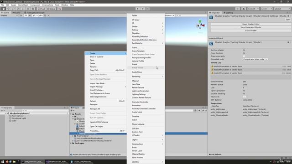This screenshot has height=164, width=292.
Task: Open the Window menu
Action: pyautogui.click(x=65, y=5)
